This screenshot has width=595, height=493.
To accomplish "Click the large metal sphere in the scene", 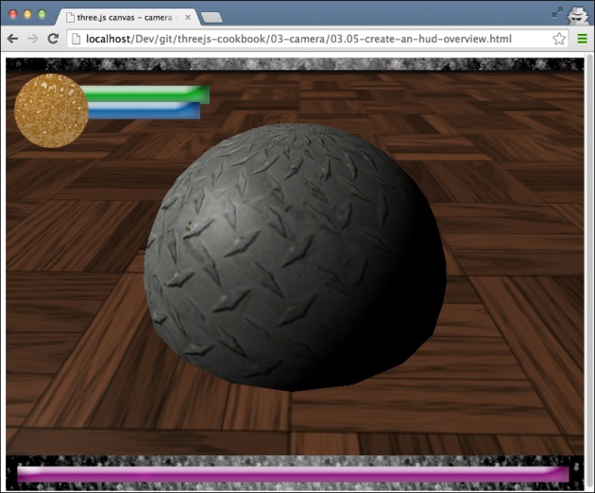I will point(295,257).
